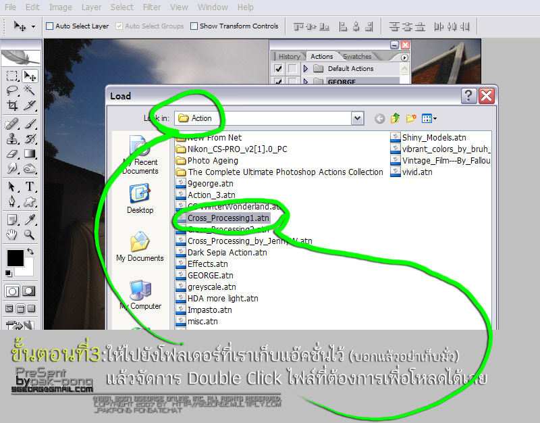Open the View Menu dropdown in Load dialog

(429, 119)
